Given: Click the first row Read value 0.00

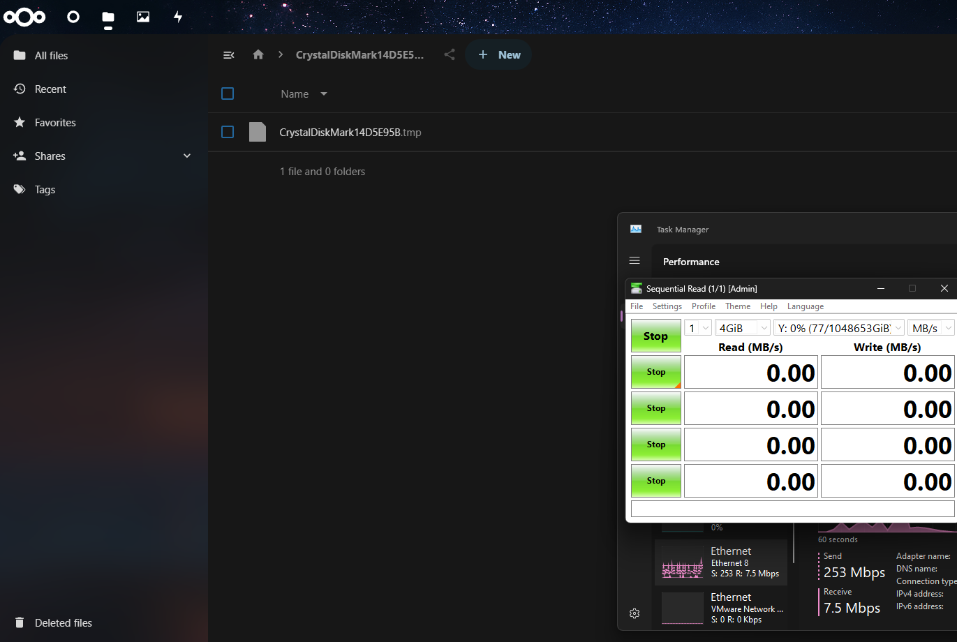Looking at the screenshot, I should [x=751, y=372].
